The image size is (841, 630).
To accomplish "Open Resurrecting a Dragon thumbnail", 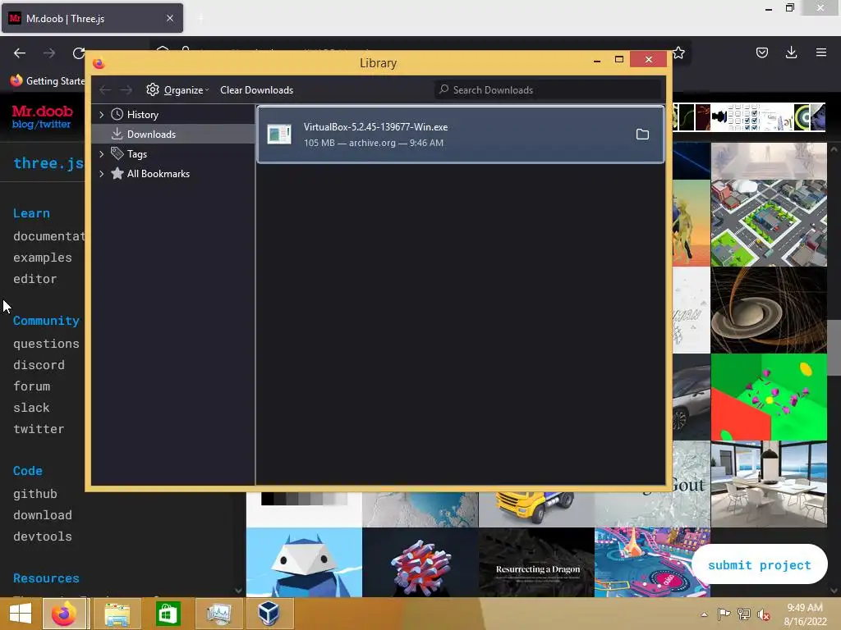I will pyautogui.click(x=536, y=562).
